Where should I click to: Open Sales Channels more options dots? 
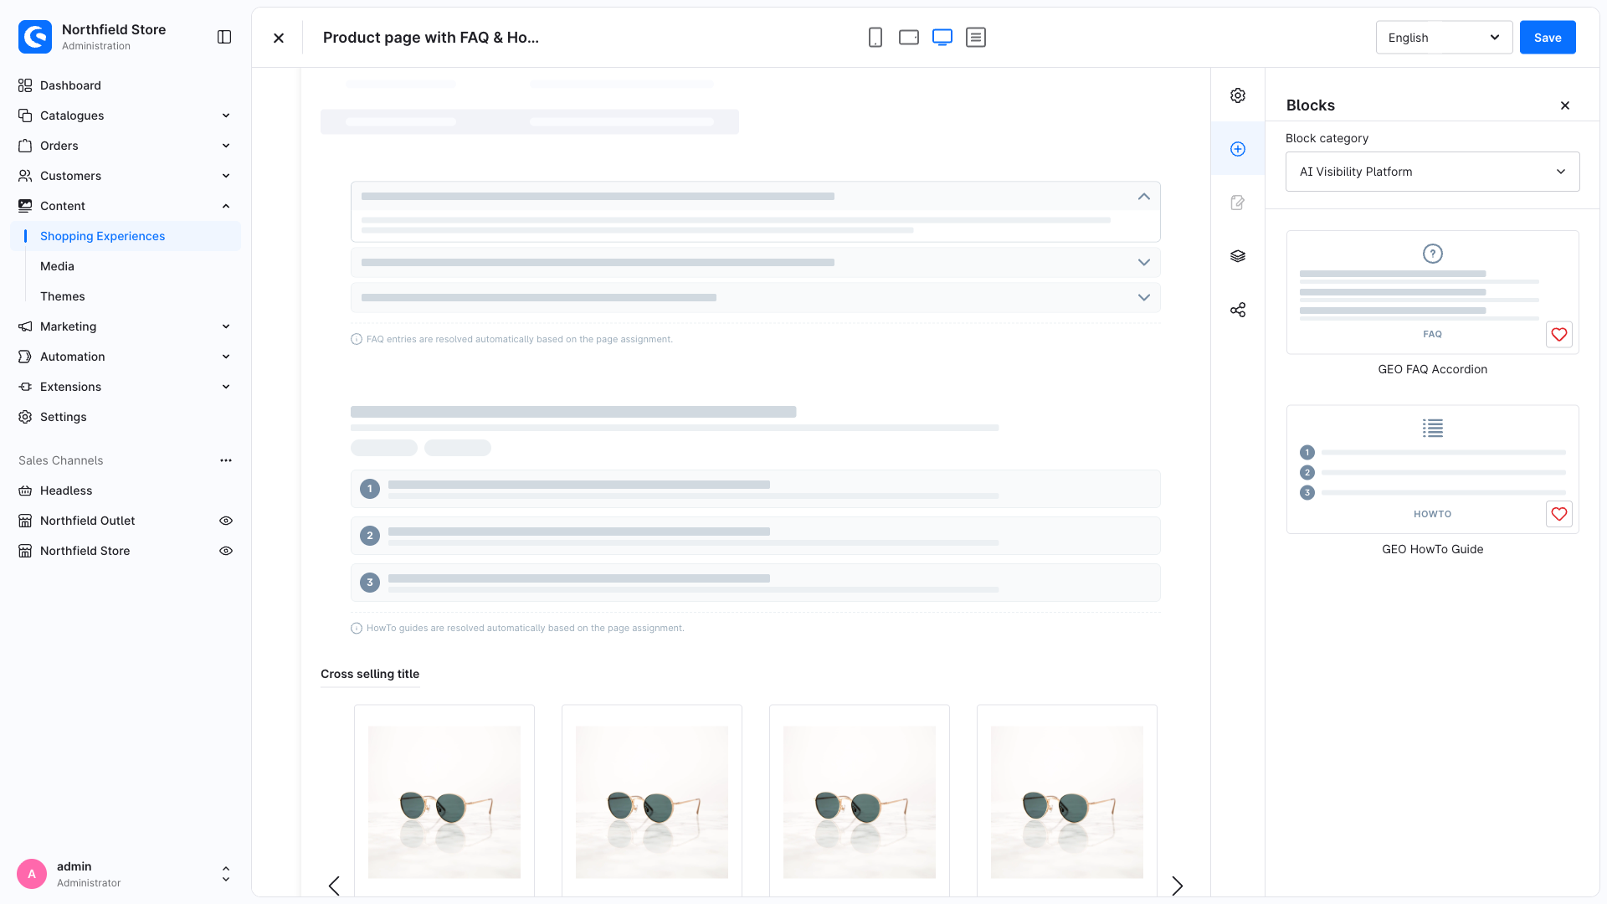coord(226,460)
